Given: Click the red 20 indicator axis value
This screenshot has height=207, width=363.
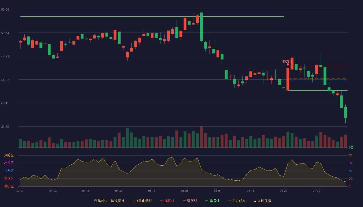Looking at the screenshot, I should coord(350,179).
